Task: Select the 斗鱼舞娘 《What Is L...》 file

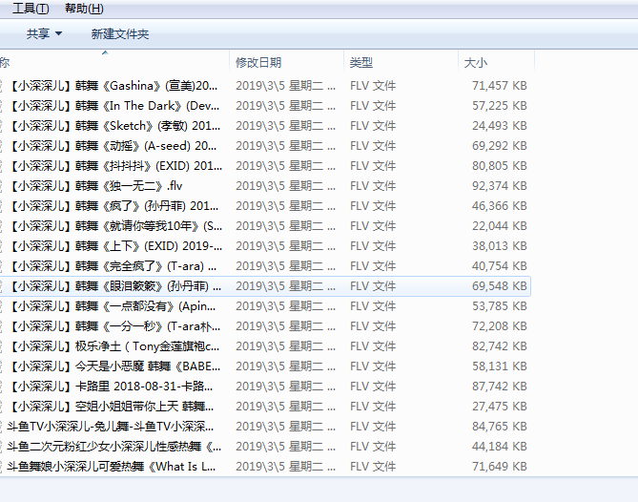Action: (113, 467)
